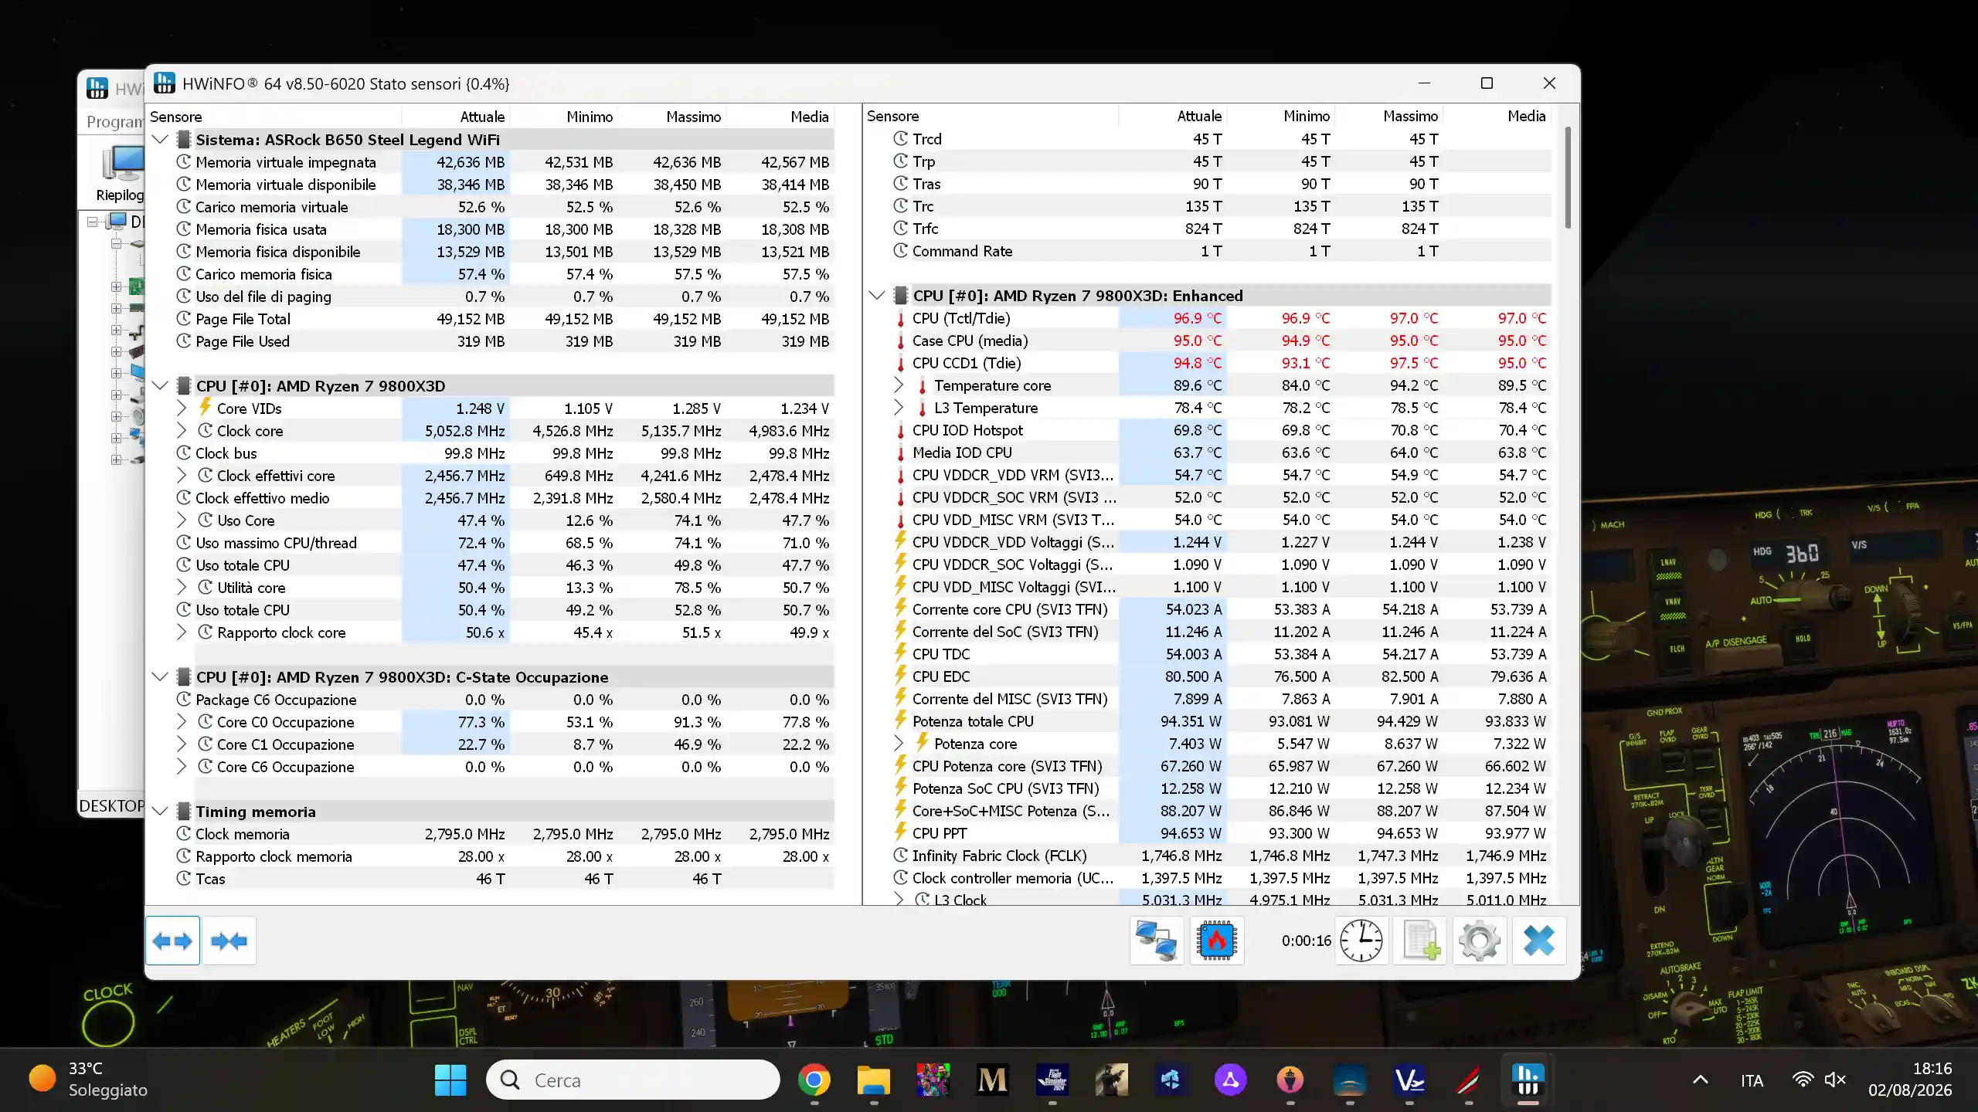Viewport: 1978px width, 1112px height.
Task: Click the Cerca taskbar search field
Action: [x=633, y=1080]
